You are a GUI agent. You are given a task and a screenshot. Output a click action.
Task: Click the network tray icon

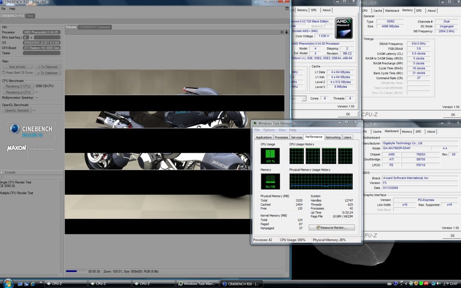click(x=433, y=283)
